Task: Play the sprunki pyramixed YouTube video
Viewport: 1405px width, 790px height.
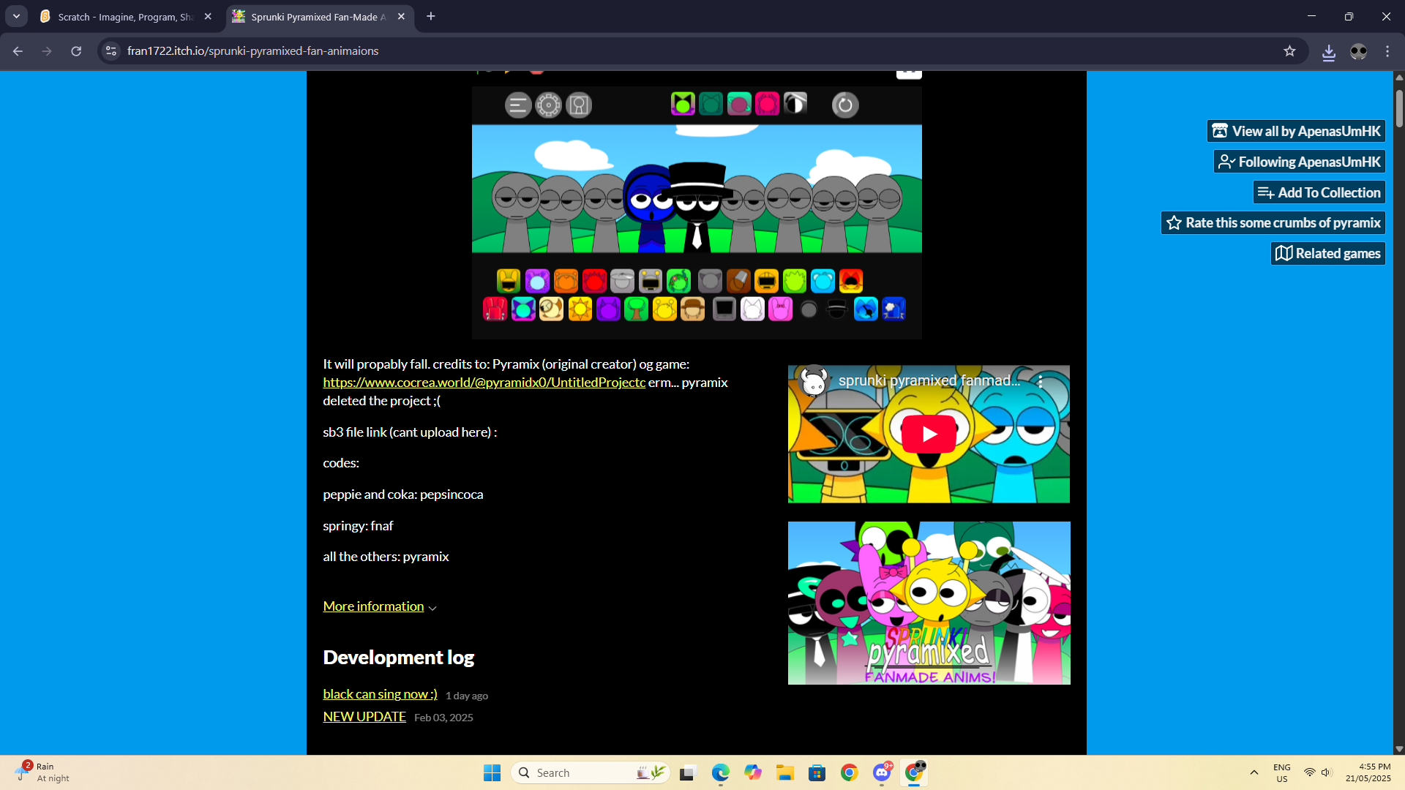Action: 929,434
